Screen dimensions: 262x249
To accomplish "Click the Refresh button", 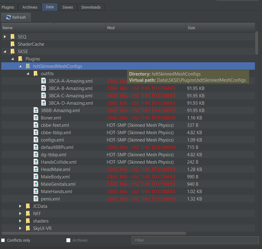I will pyautogui.click(x=16, y=17).
